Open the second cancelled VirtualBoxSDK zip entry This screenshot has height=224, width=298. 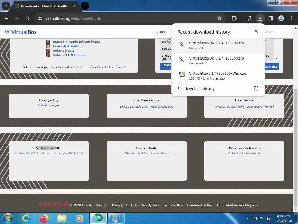218,61
